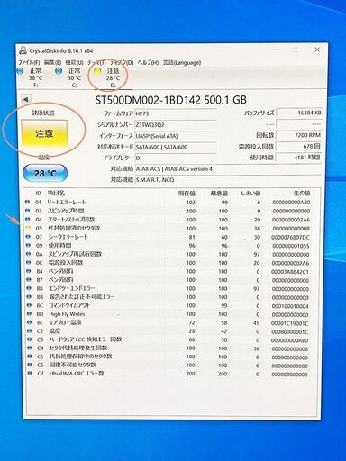The width and height of the screenshot is (346, 461).
Task: Select the 05 reallocated sectors row
Action: tap(168, 228)
